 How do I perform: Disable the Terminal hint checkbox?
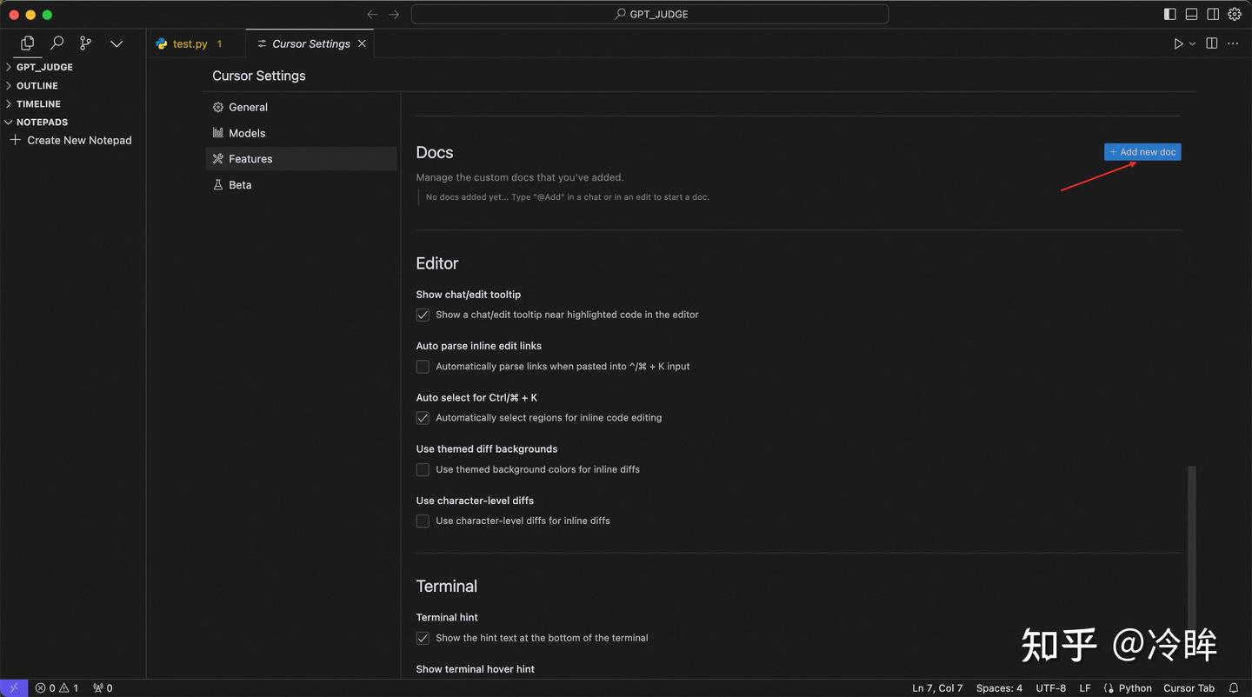(423, 638)
